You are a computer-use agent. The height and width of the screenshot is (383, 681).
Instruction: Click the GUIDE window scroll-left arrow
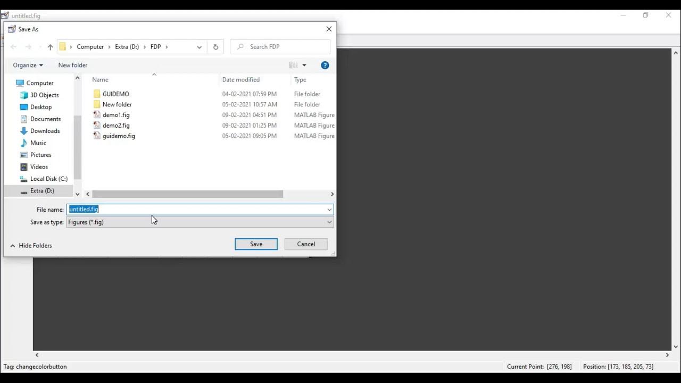pyautogui.click(x=37, y=355)
